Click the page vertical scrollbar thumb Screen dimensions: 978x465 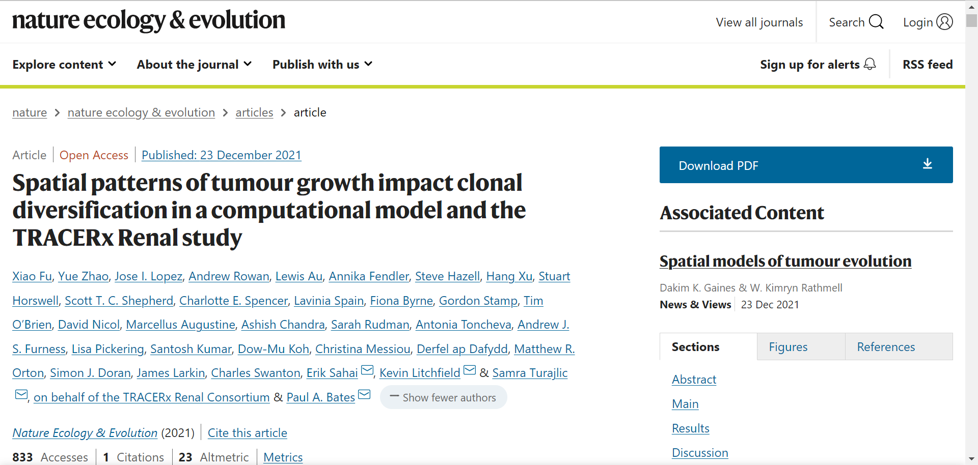point(972,20)
